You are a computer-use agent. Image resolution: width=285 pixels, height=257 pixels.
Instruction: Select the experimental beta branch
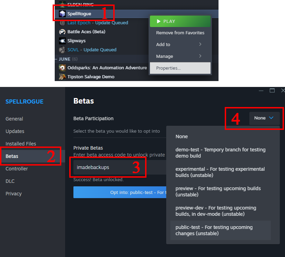pos(221,172)
